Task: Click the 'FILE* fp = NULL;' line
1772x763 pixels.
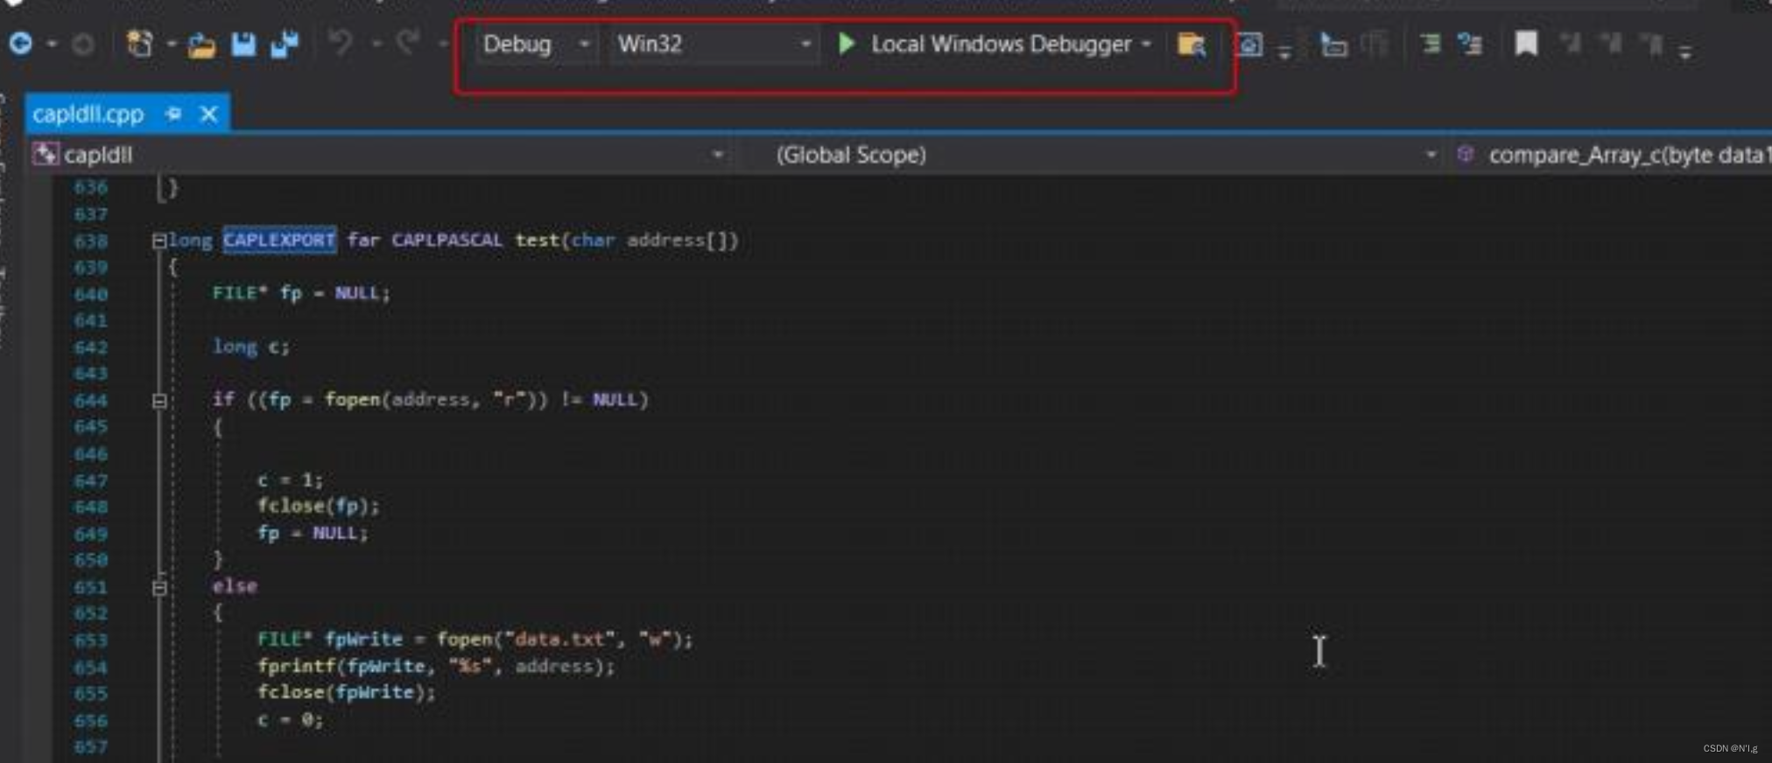Action: pyautogui.click(x=301, y=293)
